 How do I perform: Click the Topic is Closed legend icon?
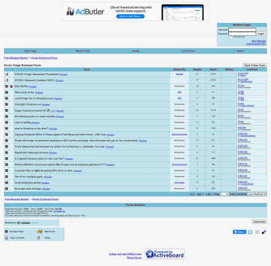7,238
